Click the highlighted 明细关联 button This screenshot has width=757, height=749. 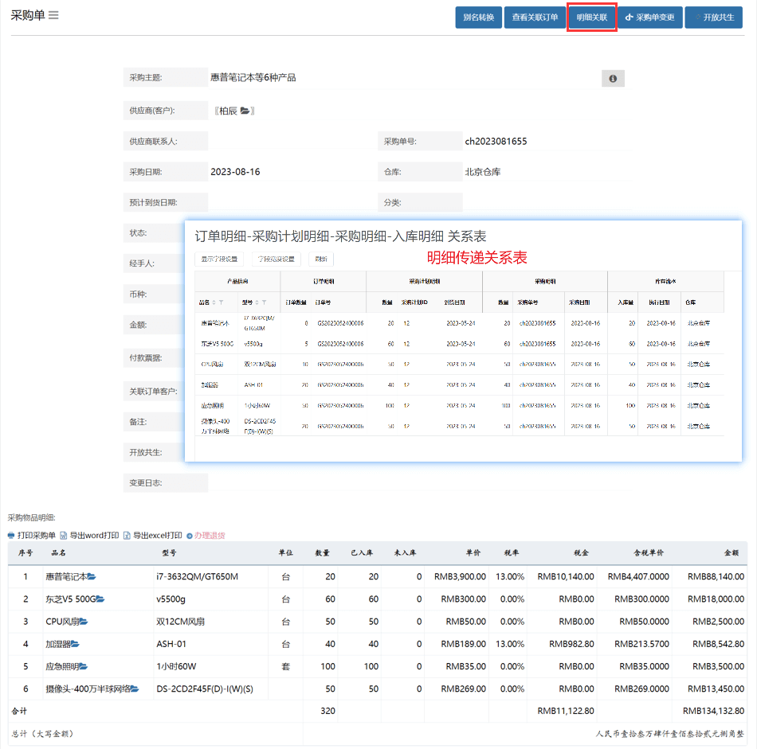point(592,17)
